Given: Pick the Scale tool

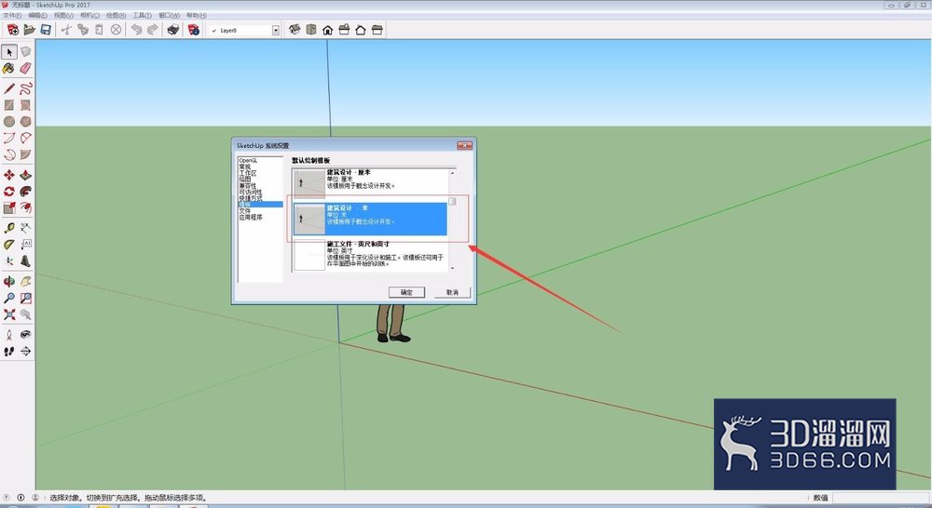Looking at the screenshot, I should (9, 207).
